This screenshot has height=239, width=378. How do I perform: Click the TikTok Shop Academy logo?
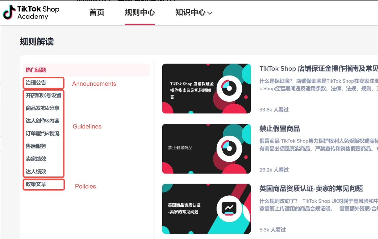click(x=31, y=13)
